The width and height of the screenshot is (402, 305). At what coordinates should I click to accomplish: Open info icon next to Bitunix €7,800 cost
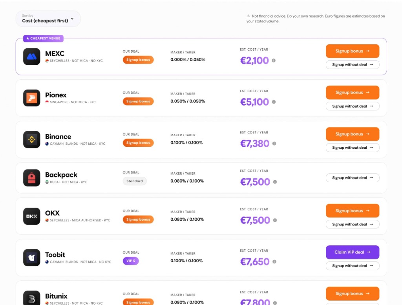(275, 303)
